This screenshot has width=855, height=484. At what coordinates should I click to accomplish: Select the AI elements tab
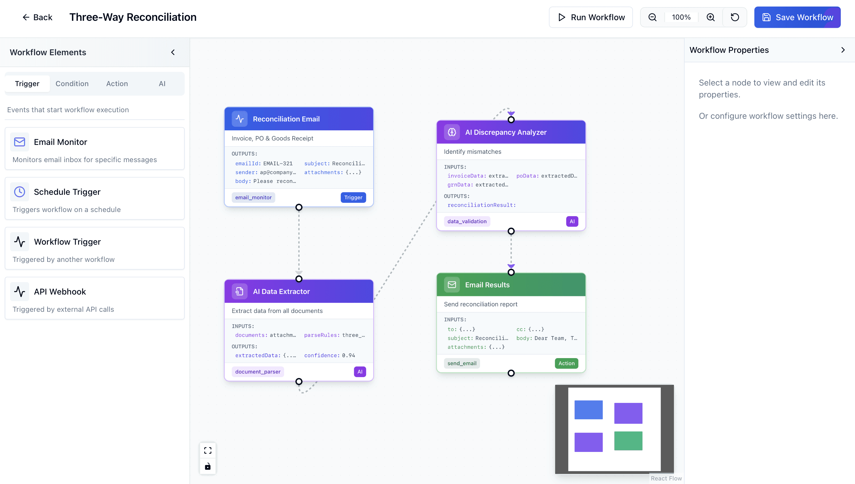(x=162, y=84)
